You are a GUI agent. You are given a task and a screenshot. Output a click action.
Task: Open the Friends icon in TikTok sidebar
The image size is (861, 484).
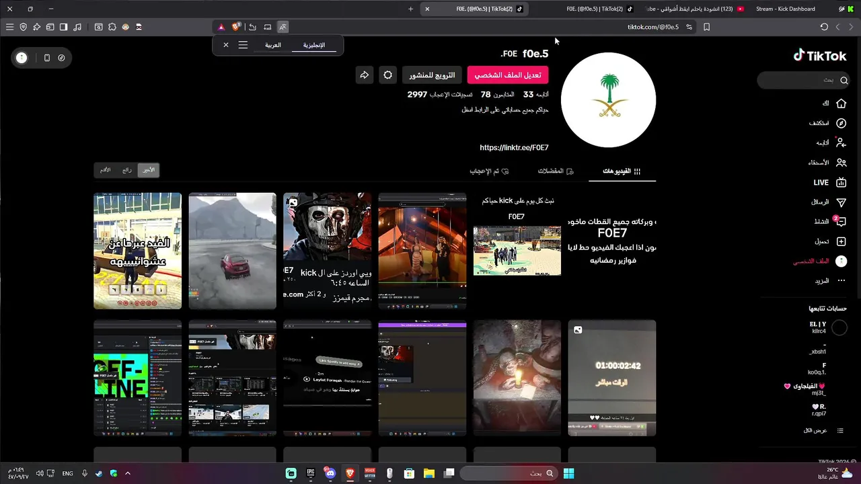click(841, 162)
